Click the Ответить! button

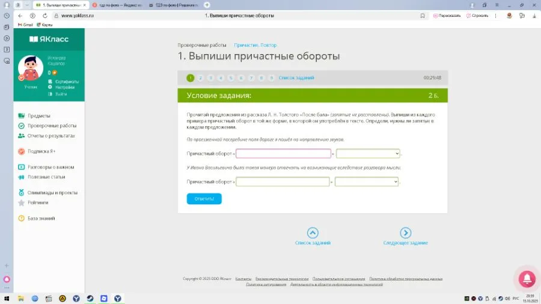pyautogui.click(x=204, y=199)
